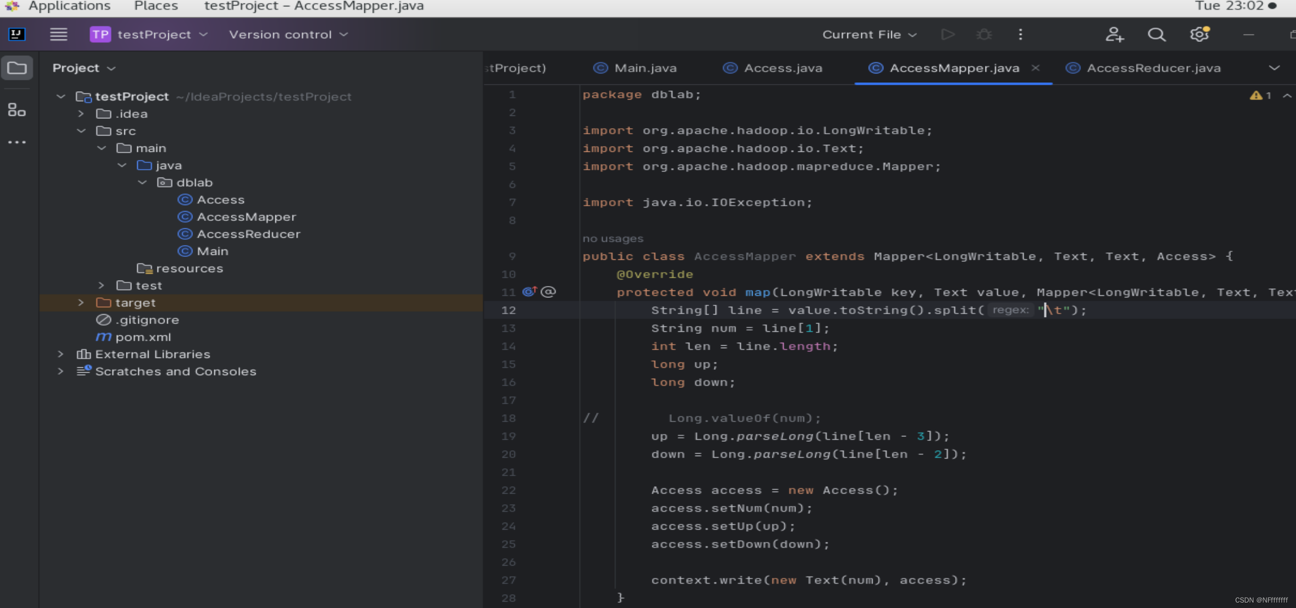Close the AccessMapper.java tab

pos(1035,68)
